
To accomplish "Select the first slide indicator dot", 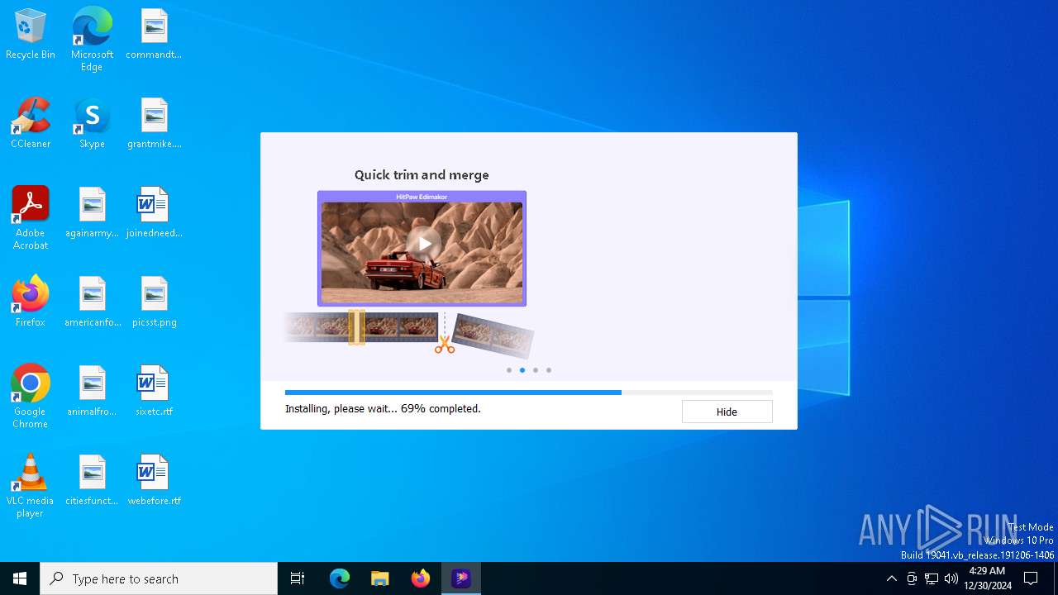I will (509, 370).
